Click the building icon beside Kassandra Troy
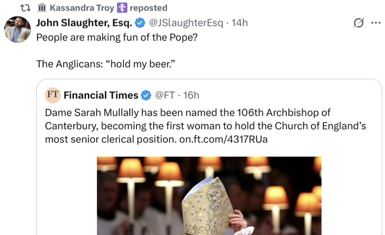Screen dimensions: 385x235 [42, 8]
